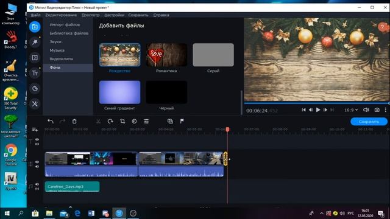This screenshot has width=390, height=219.
Task: Click the backgrounds list scrollbar
Action: [241, 102]
